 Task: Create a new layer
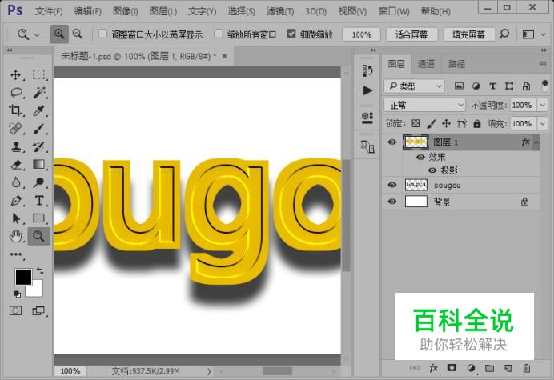tap(508, 368)
